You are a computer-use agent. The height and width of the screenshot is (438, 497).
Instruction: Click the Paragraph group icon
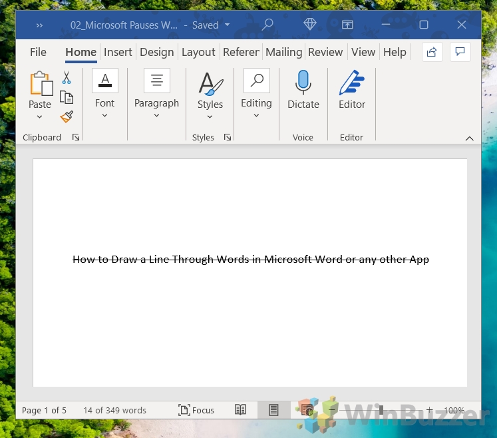157,81
